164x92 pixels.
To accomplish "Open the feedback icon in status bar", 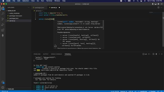I will click(158, 91).
